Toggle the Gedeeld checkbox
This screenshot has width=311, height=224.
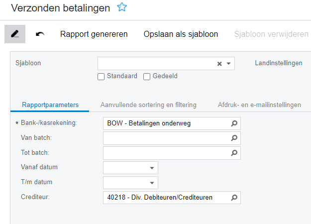tap(147, 77)
